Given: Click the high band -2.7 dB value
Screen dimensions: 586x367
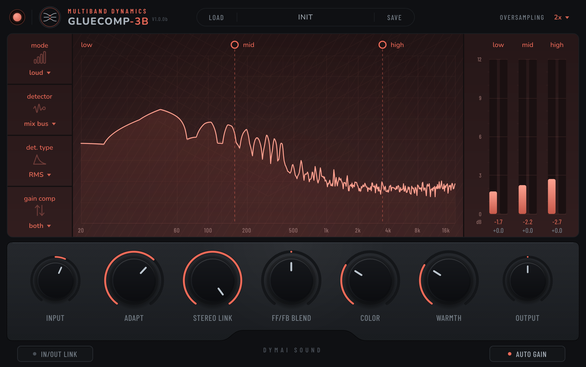Looking at the screenshot, I should (x=557, y=222).
